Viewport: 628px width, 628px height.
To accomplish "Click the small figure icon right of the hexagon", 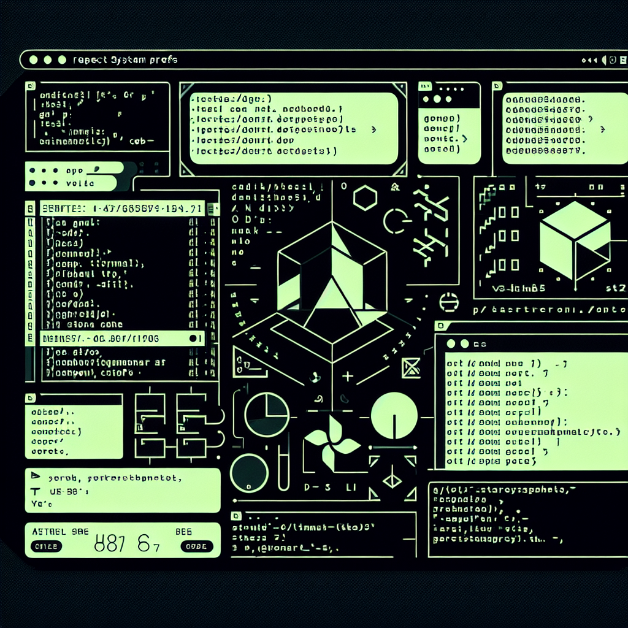I will (x=395, y=186).
